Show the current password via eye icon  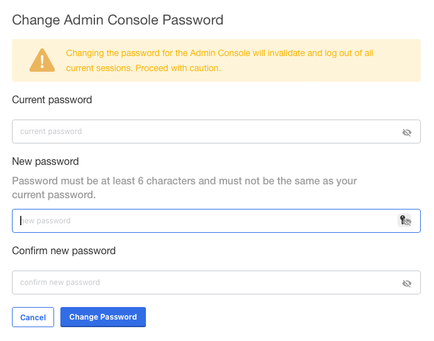click(x=407, y=132)
